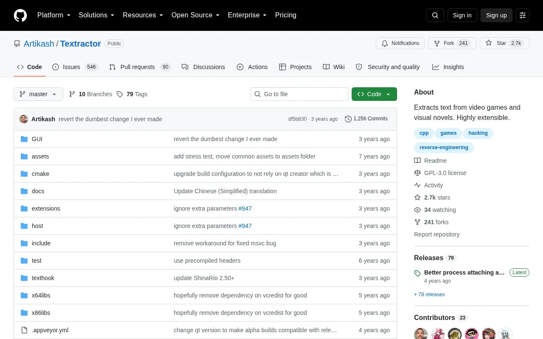Open the appearance settings icon button
The image size is (543, 339).
pyautogui.click(x=523, y=15)
